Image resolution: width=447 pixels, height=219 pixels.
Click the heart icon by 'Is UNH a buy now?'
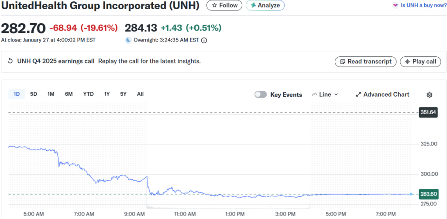point(395,6)
